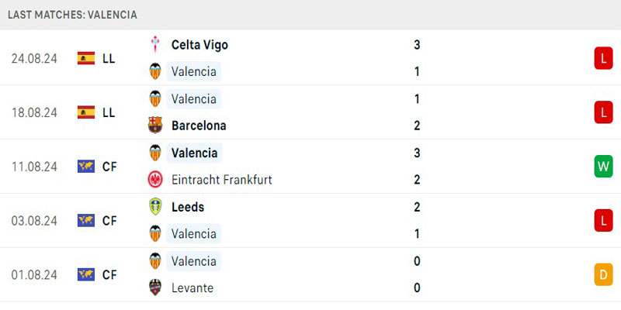This screenshot has width=621, height=310.
Task: Open the Eintracht Frankfurt team link
Action: [x=222, y=180]
